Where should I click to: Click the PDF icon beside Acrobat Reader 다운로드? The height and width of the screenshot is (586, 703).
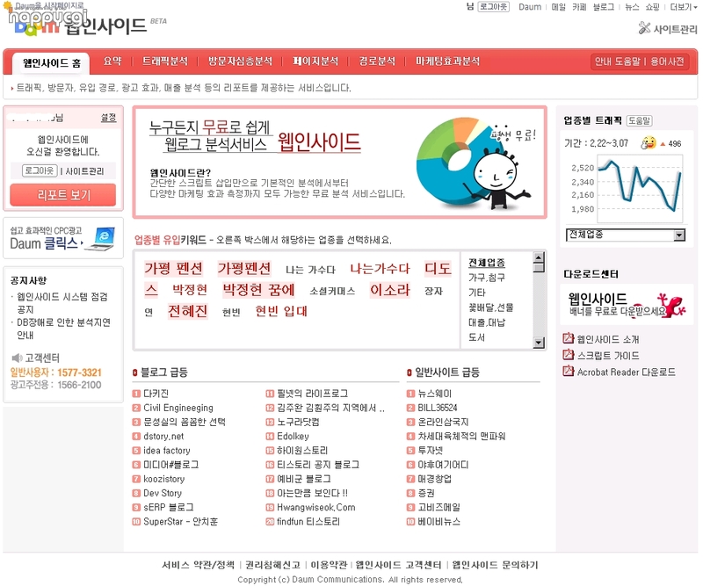coord(568,371)
